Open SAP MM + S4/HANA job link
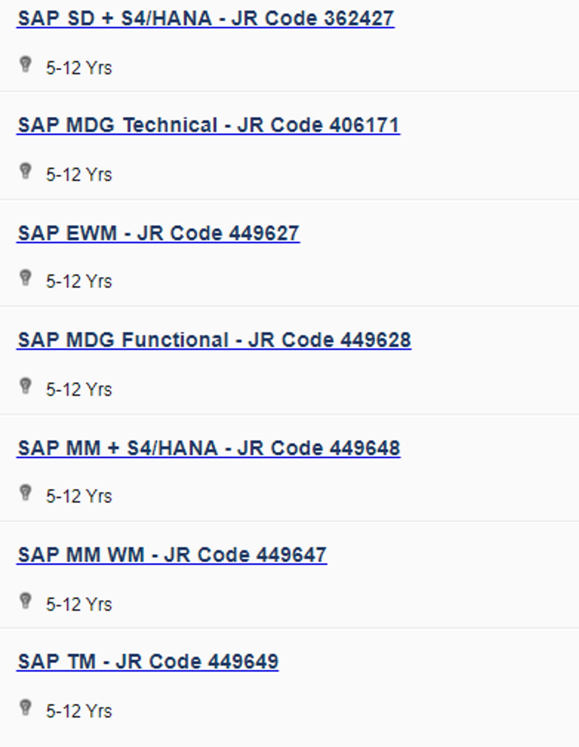Image resolution: width=579 pixels, height=747 pixels. [209, 448]
